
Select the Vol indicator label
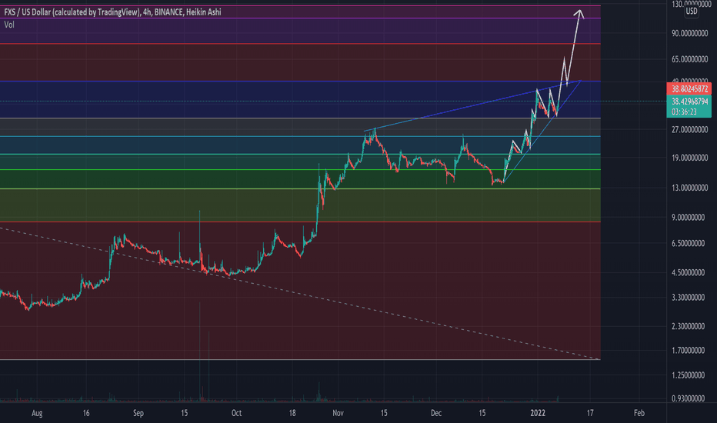9,25
